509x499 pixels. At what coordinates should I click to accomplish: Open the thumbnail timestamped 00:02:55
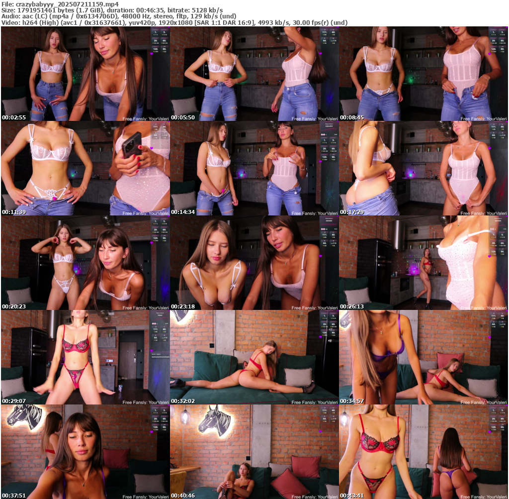(x=85, y=74)
